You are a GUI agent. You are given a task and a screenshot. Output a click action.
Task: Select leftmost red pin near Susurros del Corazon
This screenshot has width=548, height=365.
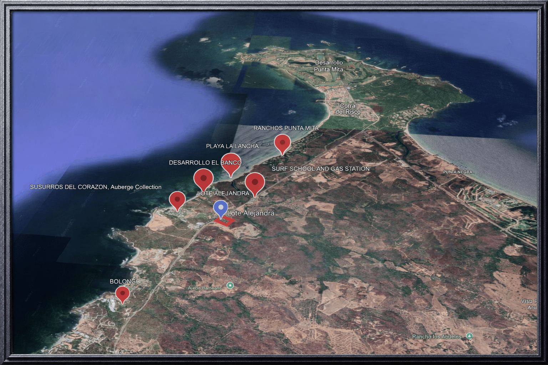pos(177,200)
